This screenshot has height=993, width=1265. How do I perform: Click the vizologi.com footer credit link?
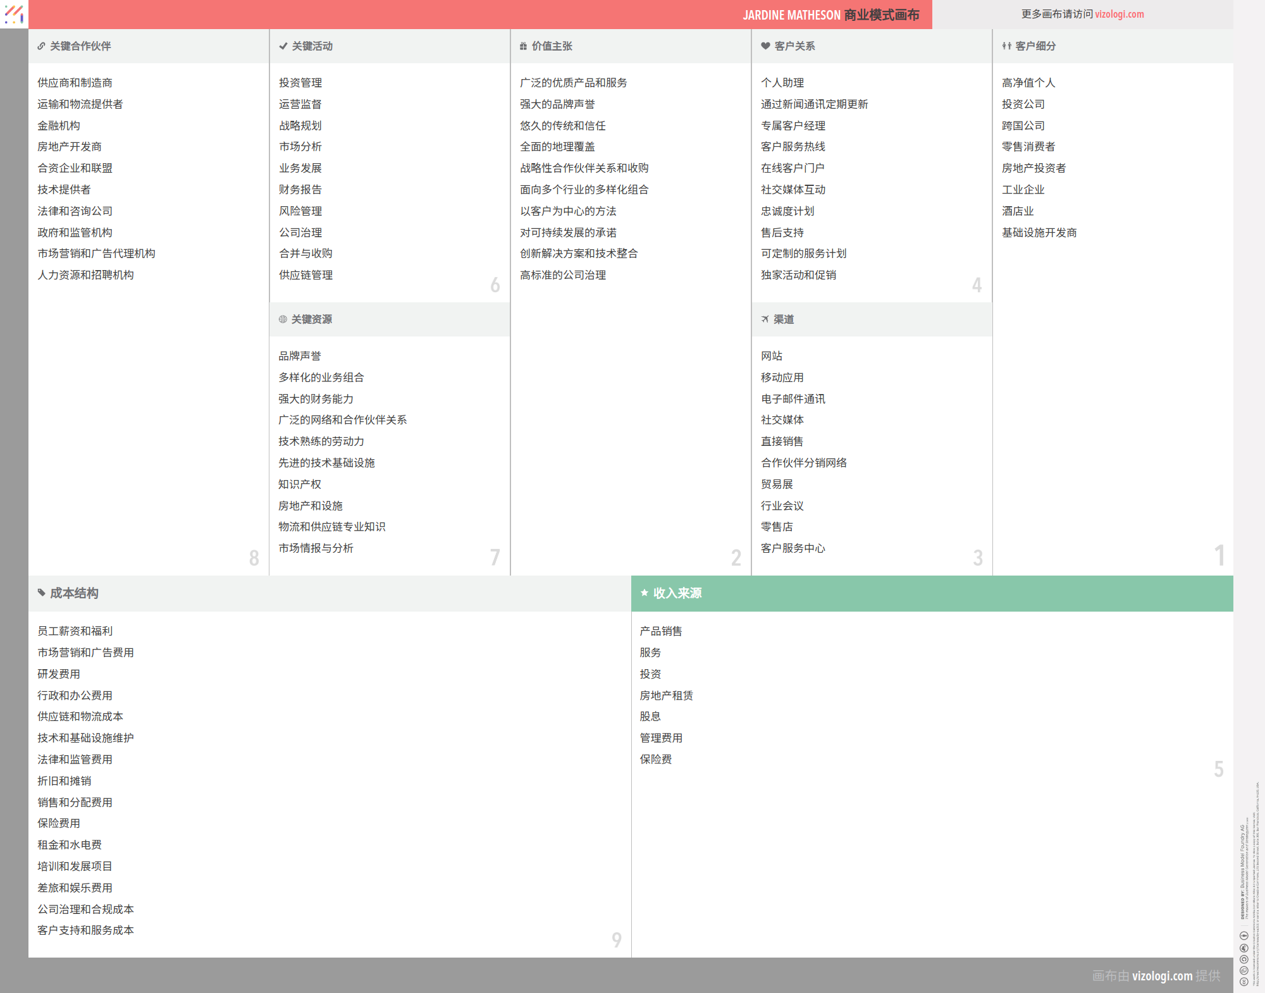(x=1162, y=976)
